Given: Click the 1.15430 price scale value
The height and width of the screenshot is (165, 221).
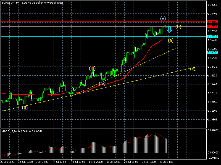Looking at the screenshot, I should (212, 58).
